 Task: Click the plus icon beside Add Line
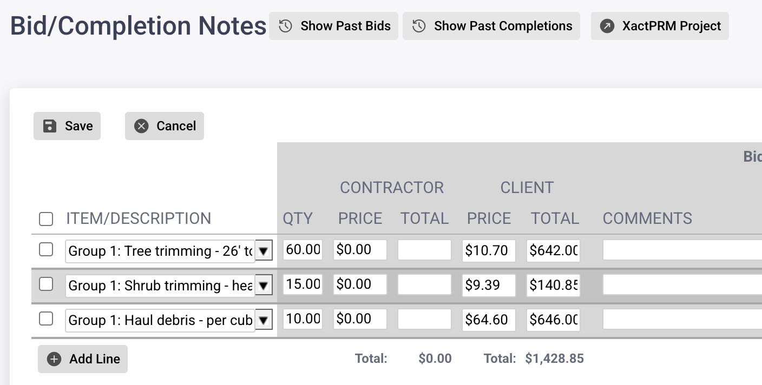(x=54, y=359)
